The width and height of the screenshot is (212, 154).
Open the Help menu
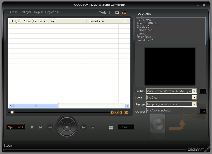[38, 12]
